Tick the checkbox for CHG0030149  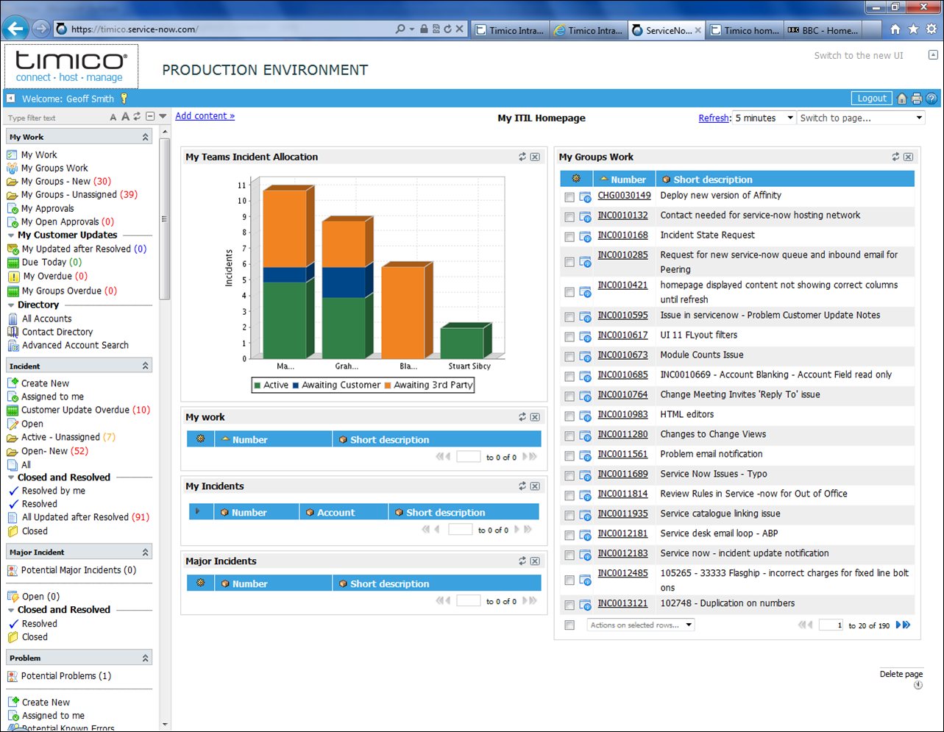coord(569,198)
